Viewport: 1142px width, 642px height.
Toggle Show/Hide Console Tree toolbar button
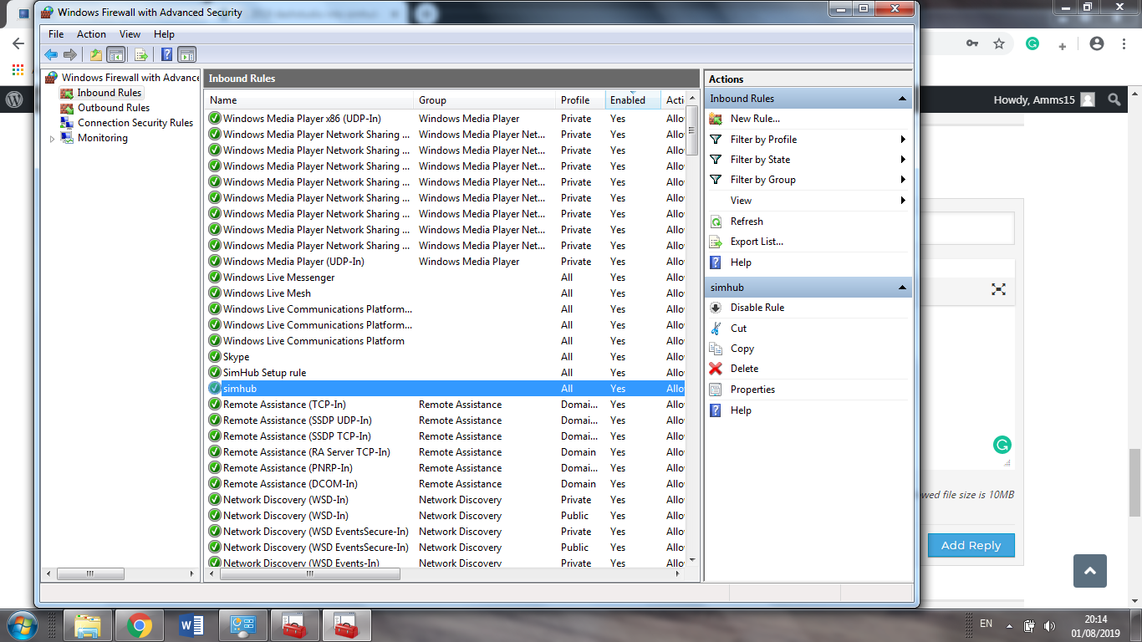click(116, 55)
